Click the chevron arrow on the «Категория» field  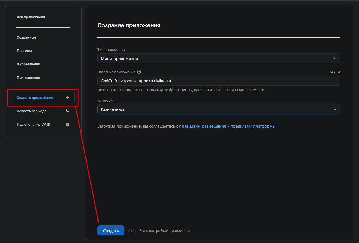[335, 109]
